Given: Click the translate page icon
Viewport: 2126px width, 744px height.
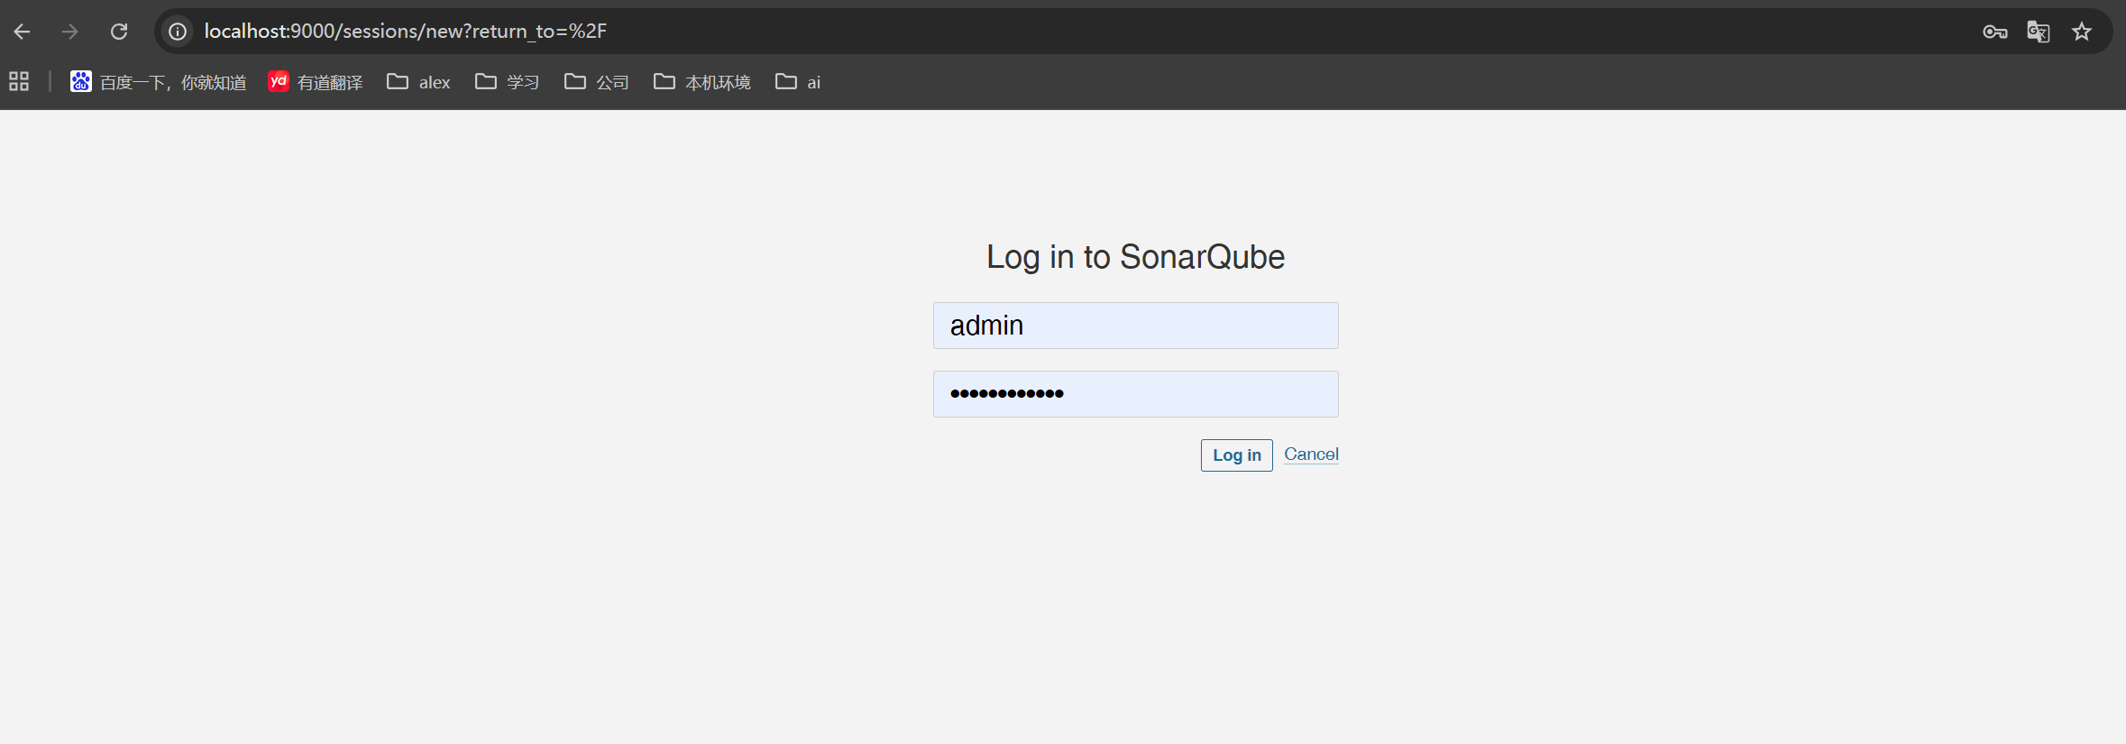Looking at the screenshot, I should (2038, 32).
